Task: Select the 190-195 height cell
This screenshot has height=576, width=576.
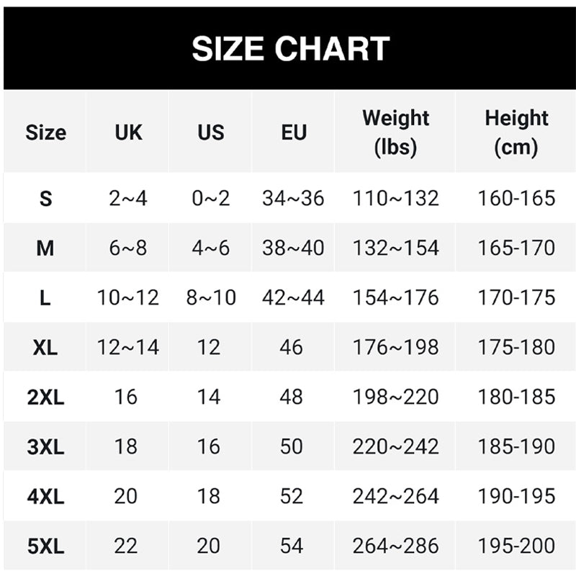Action: tap(516, 497)
